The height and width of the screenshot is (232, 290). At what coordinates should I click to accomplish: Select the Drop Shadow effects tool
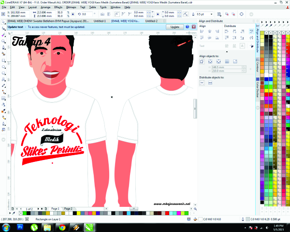tap(3, 98)
